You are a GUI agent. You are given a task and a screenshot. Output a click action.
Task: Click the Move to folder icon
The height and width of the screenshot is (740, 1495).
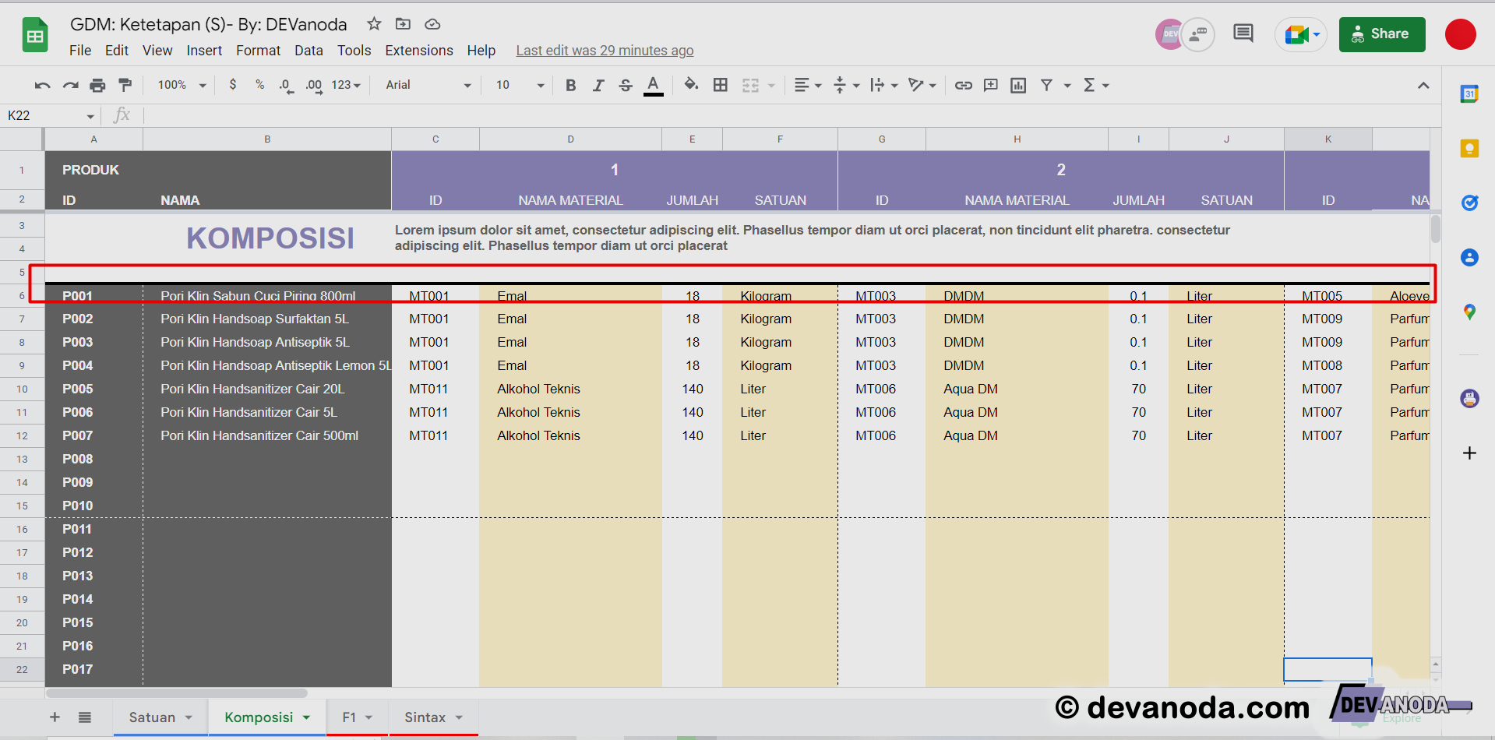(403, 24)
